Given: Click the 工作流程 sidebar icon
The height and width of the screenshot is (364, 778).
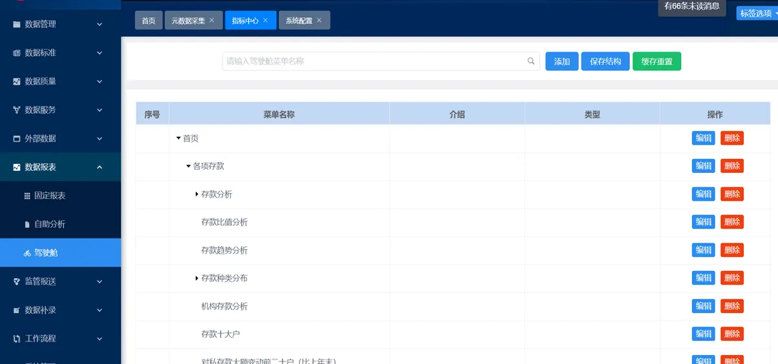Looking at the screenshot, I should point(17,339).
